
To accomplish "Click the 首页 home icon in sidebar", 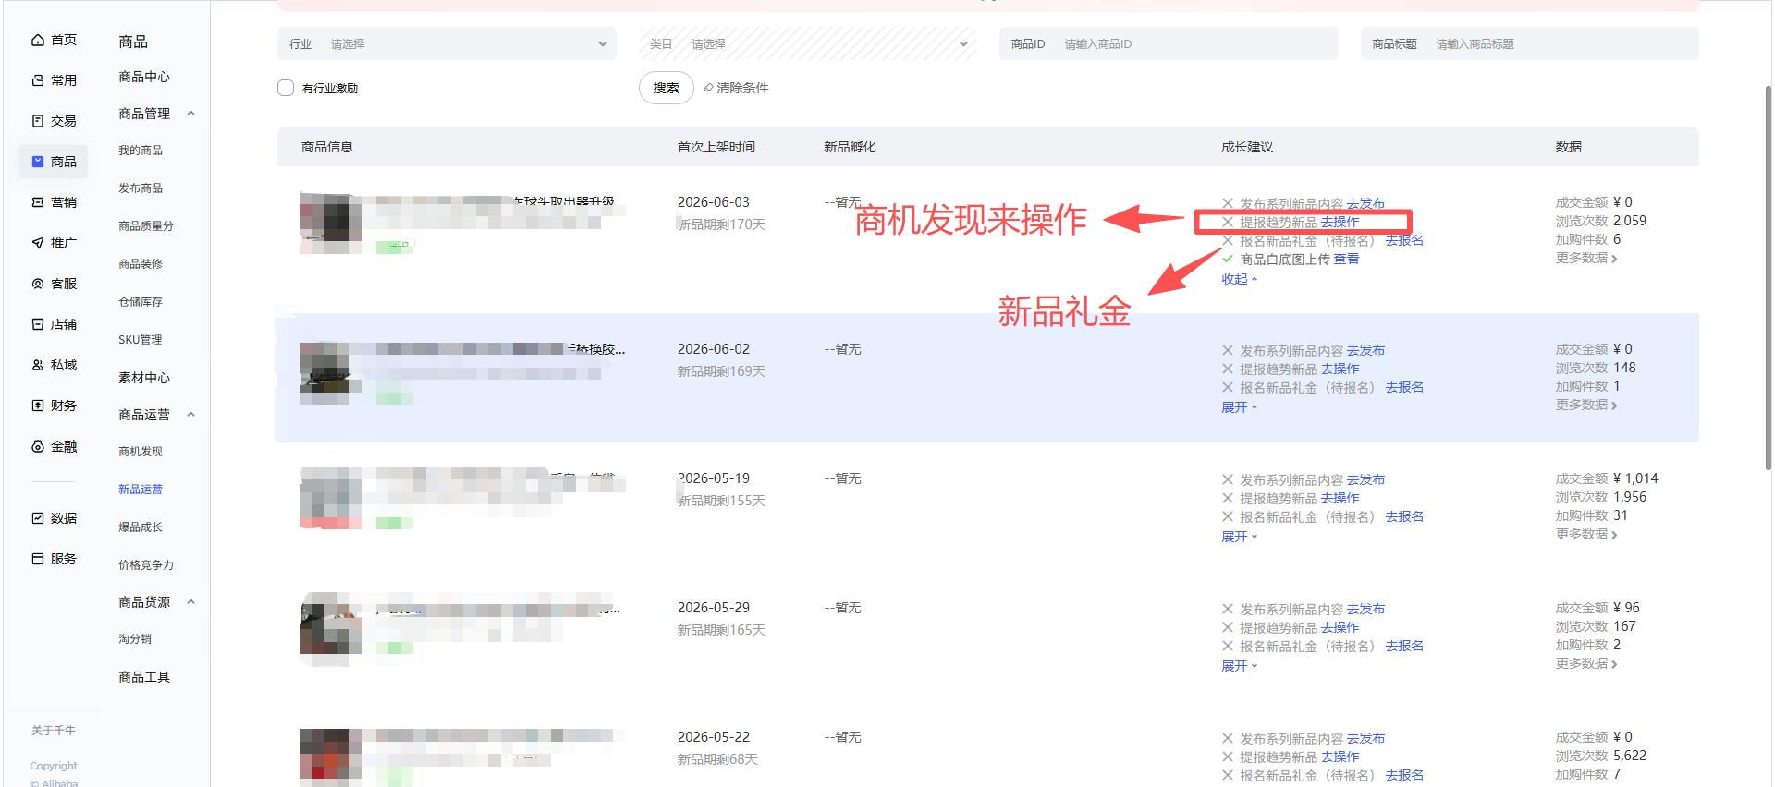I will pyautogui.click(x=38, y=40).
